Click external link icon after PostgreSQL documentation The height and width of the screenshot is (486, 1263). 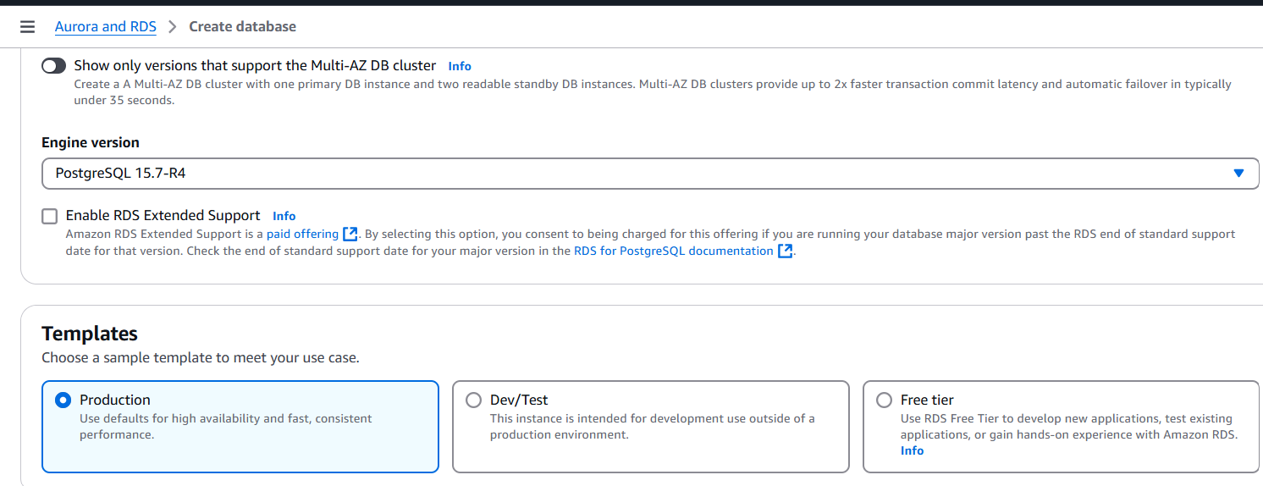tap(786, 251)
